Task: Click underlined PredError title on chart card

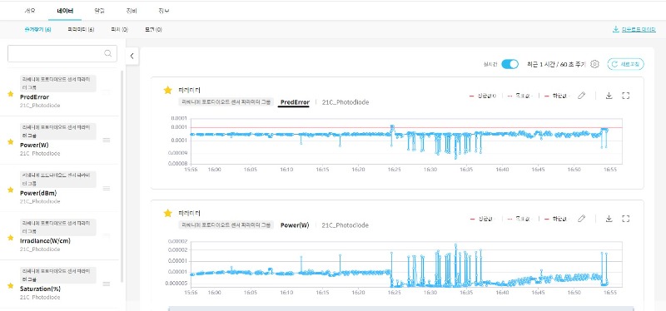Action: 294,102
